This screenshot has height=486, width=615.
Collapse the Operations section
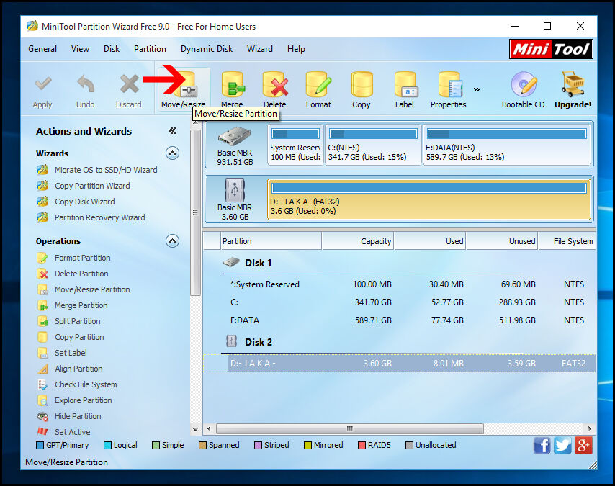[x=173, y=241]
